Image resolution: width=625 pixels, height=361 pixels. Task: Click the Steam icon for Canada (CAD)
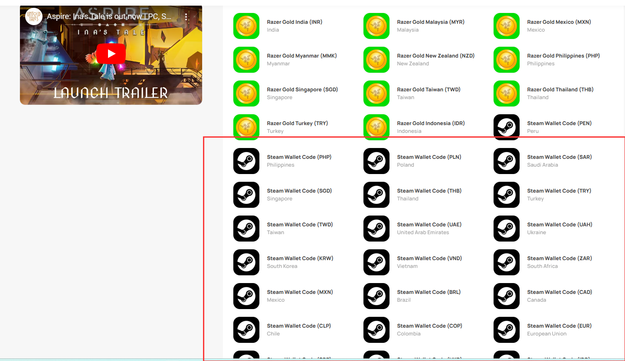click(507, 296)
